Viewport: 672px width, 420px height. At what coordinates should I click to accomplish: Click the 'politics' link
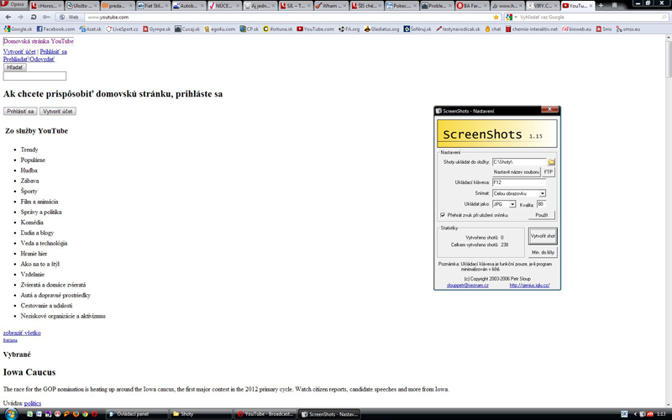(x=33, y=403)
